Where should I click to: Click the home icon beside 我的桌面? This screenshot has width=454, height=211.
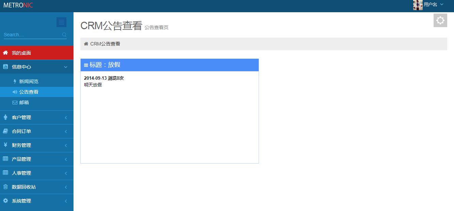[5, 53]
